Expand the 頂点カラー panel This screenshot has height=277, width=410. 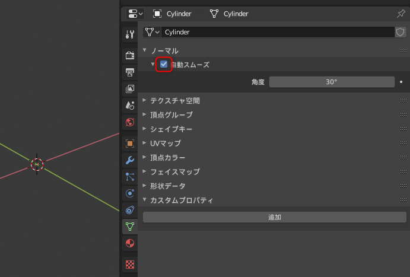click(144, 157)
